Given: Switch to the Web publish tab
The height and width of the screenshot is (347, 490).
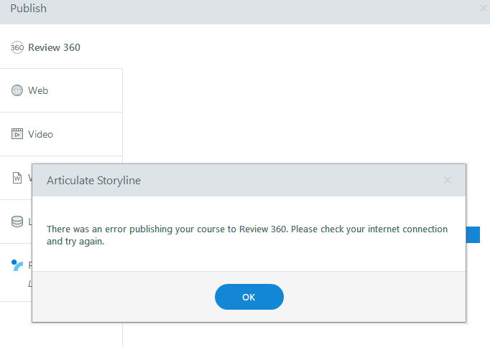Looking at the screenshot, I should click(38, 91).
